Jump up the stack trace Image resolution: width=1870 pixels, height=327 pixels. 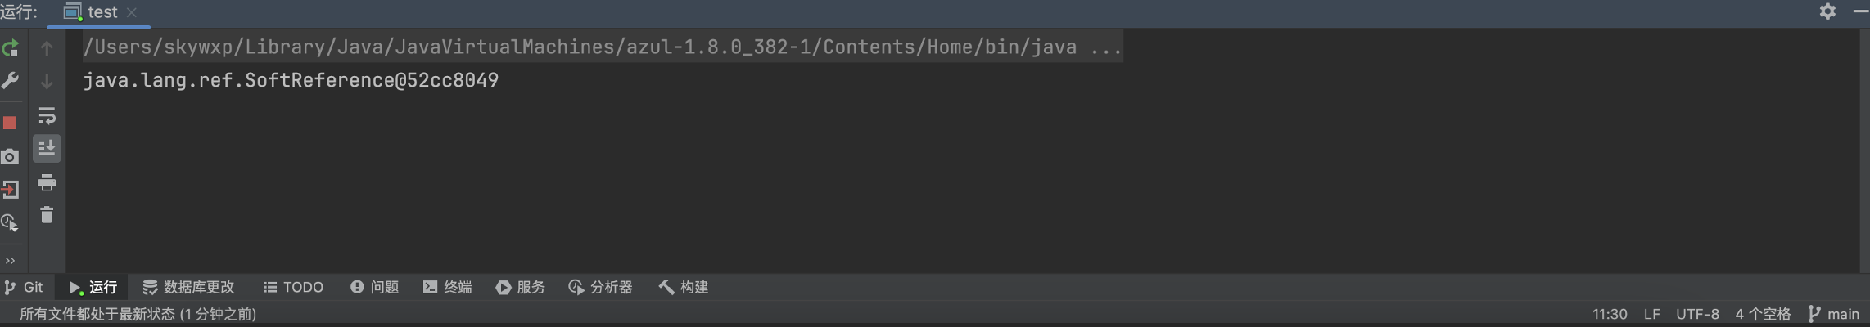47,48
